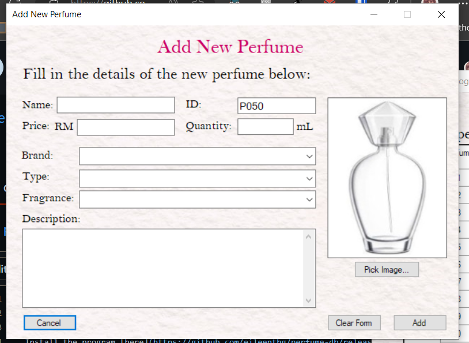Select the ID field showing P050

[276, 105]
